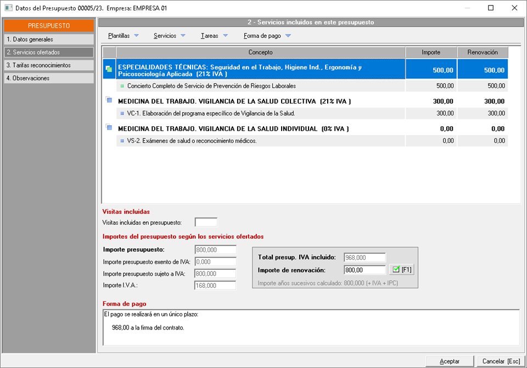Screen dimensions: 527x368
Task: Click the icon beside VIGILANCIA DE LA SALUD COLECTIVA
Action: pos(109,101)
